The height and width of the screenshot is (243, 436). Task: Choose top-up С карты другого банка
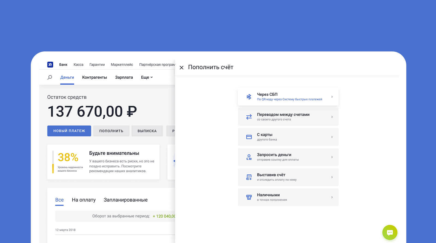288,137
